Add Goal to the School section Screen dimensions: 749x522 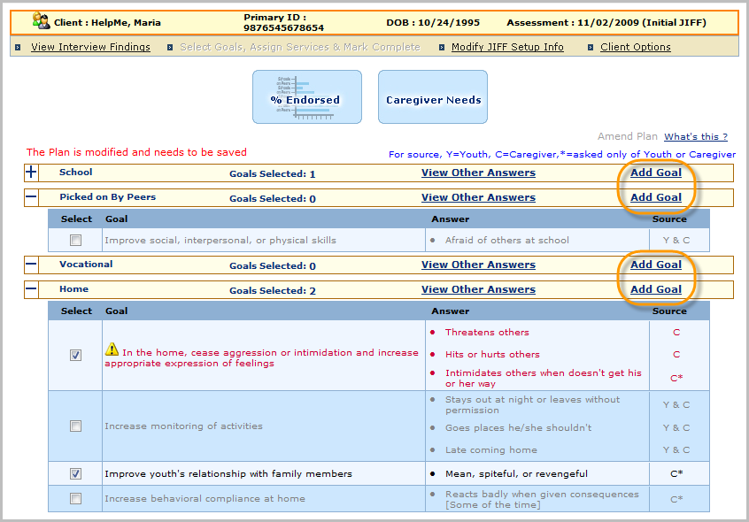(x=656, y=173)
